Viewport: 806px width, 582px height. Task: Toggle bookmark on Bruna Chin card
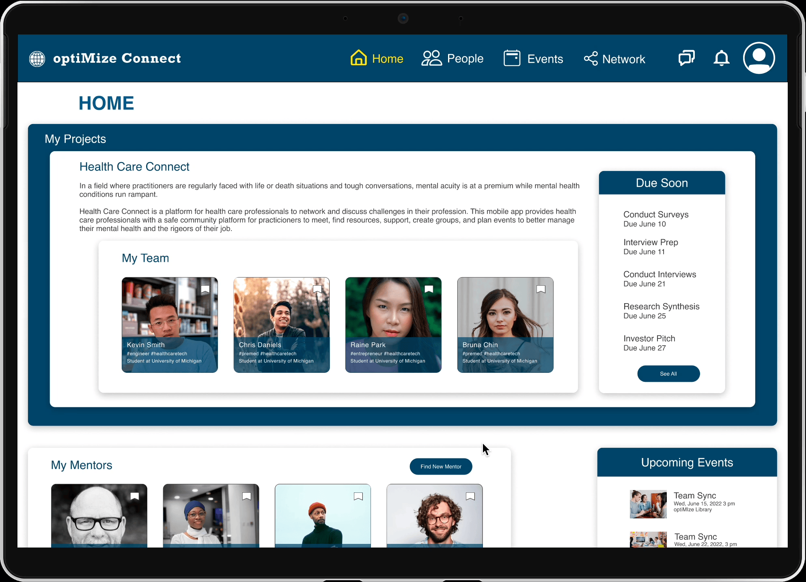click(x=541, y=289)
